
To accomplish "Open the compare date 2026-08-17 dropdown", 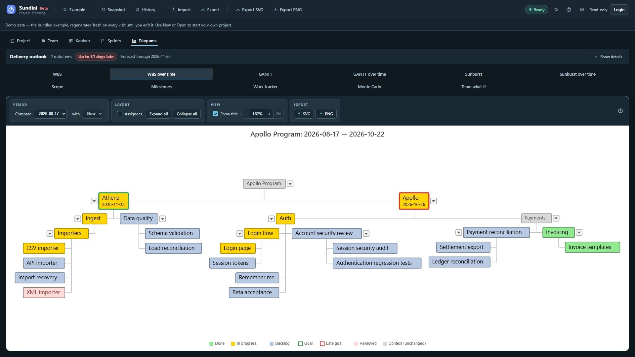I will tap(50, 114).
